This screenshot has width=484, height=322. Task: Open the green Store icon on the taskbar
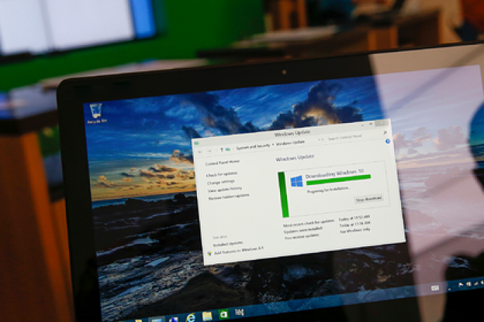coord(223,314)
